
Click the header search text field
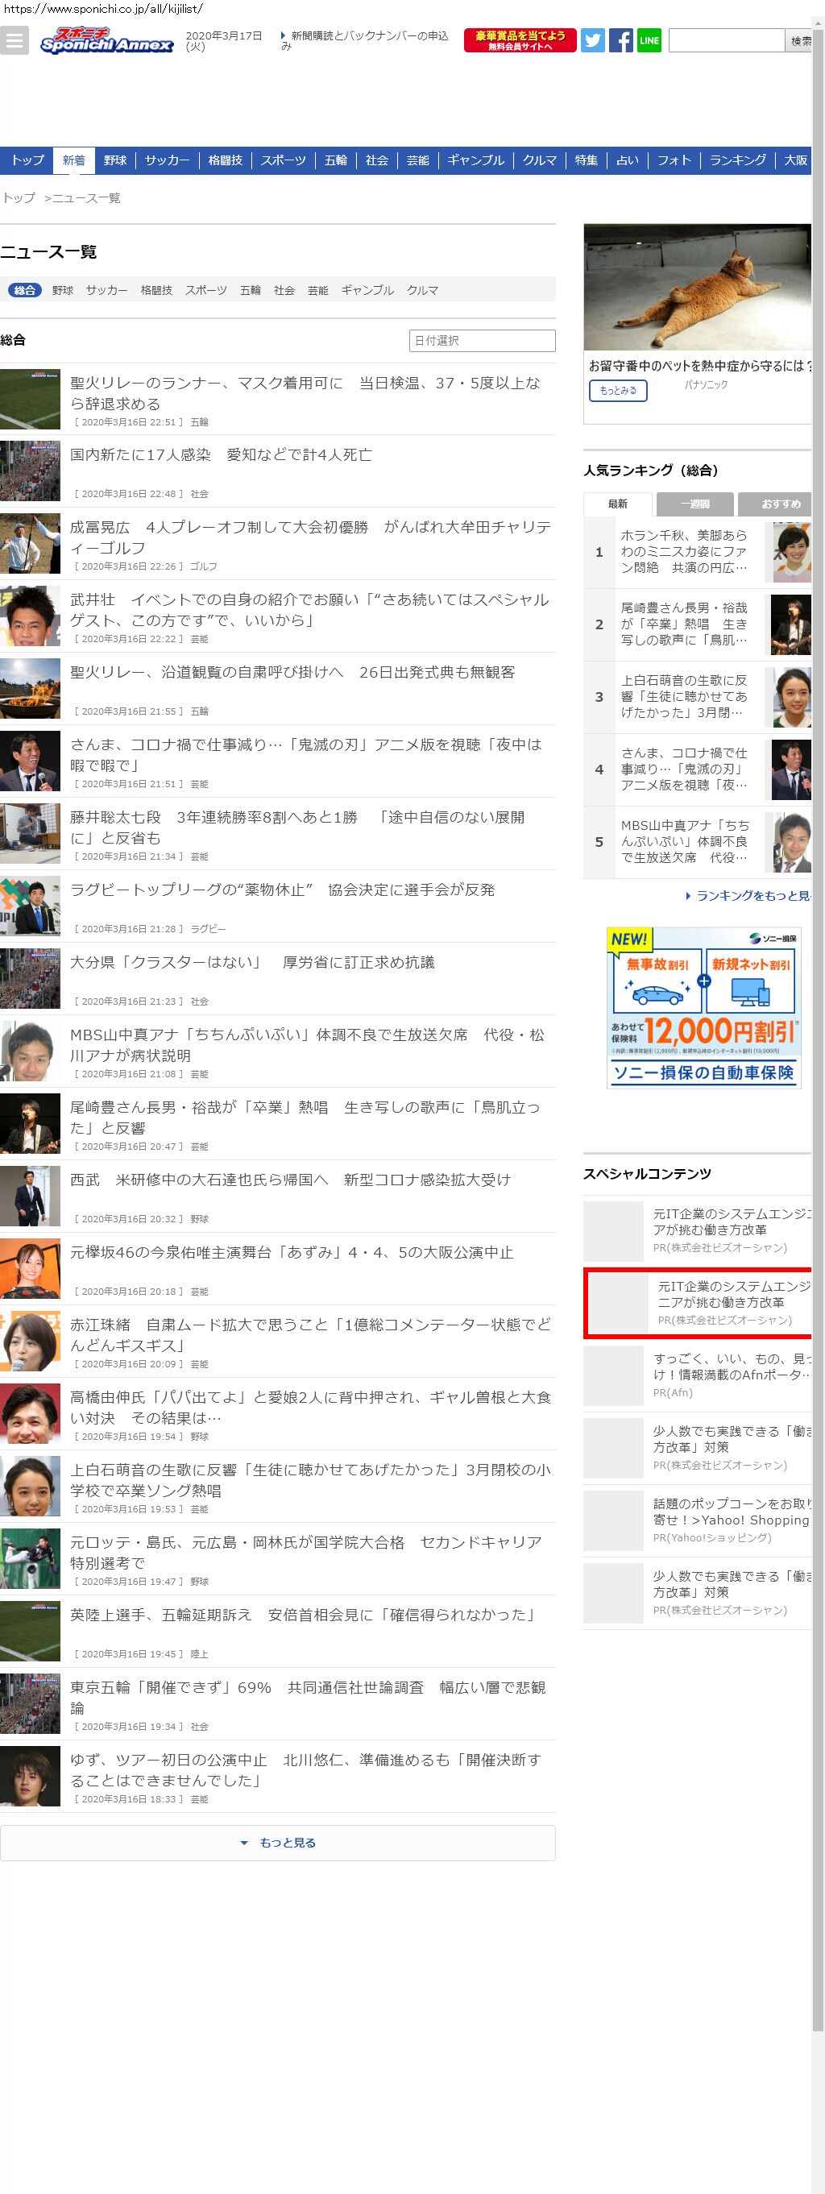726,40
